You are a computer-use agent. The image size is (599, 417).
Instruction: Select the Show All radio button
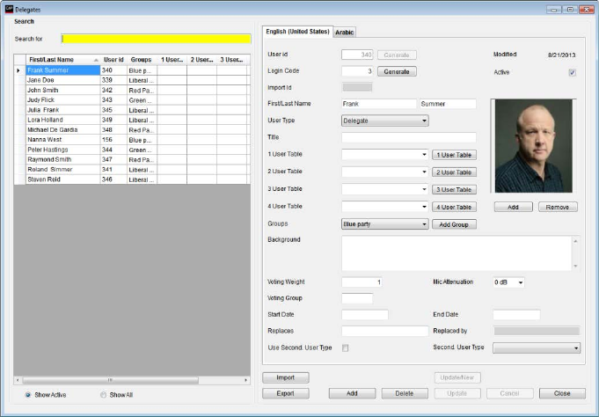(x=103, y=394)
